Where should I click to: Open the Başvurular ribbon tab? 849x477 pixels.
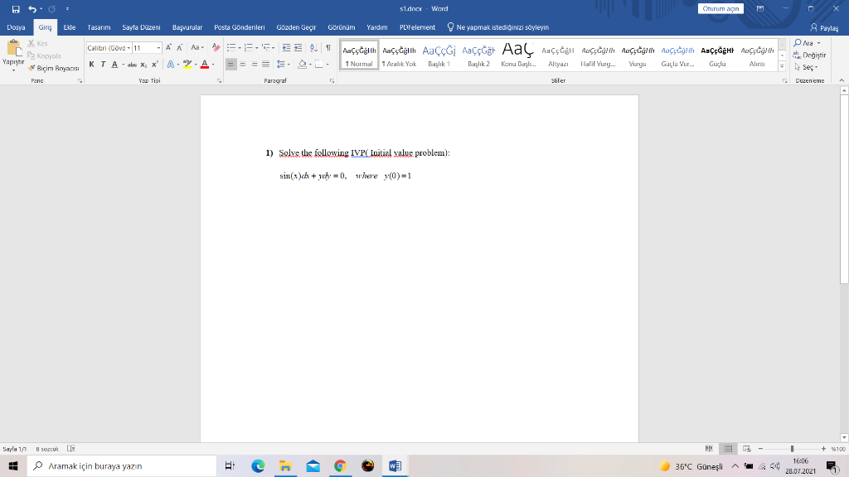[x=189, y=26]
